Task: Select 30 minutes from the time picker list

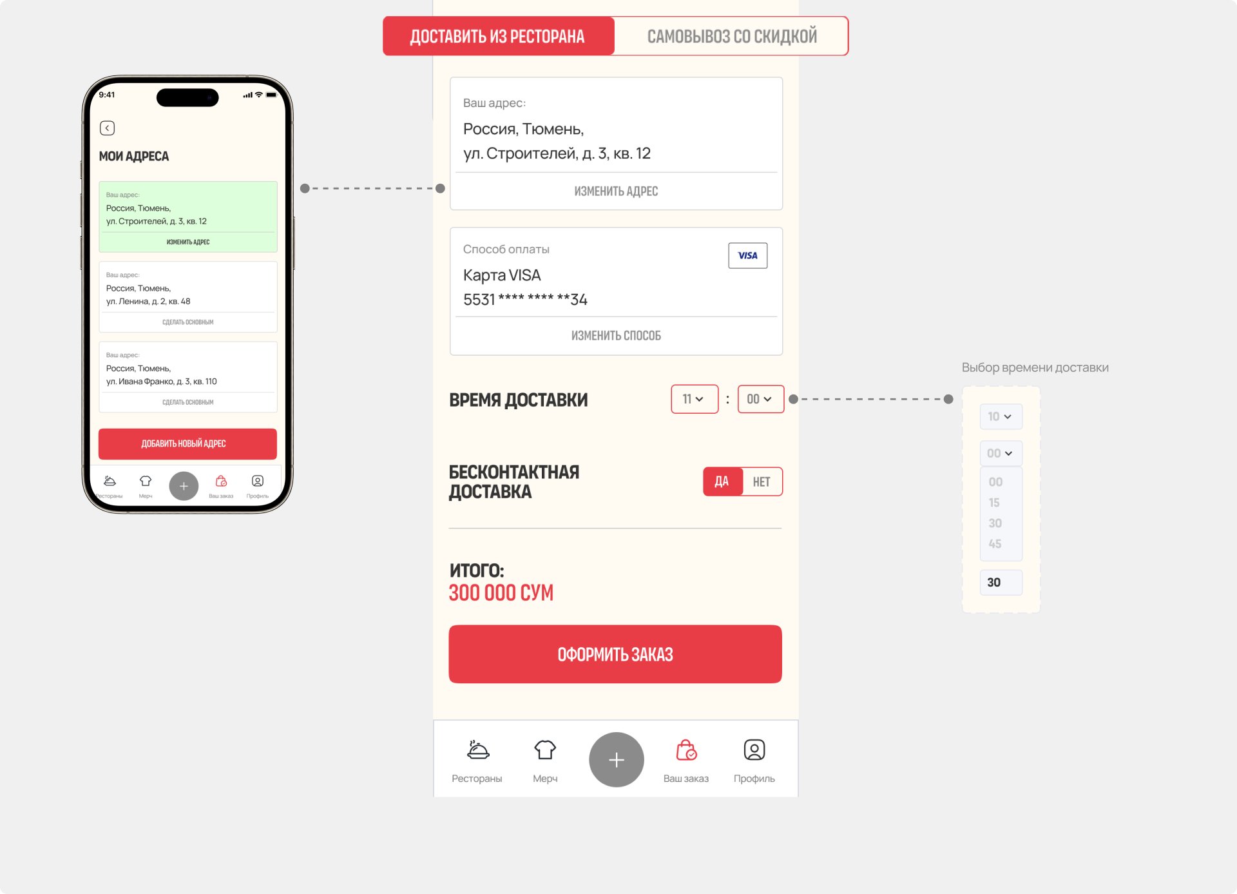Action: point(994,522)
